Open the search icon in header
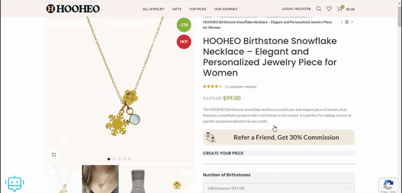 (x=319, y=9)
